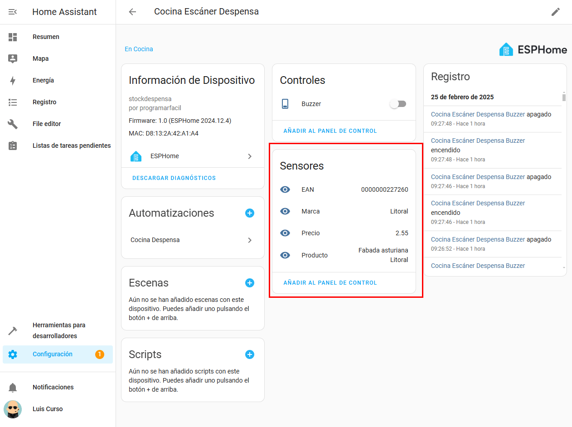Open the Producto sensor row
The width and height of the screenshot is (572, 427).
[x=344, y=255]
